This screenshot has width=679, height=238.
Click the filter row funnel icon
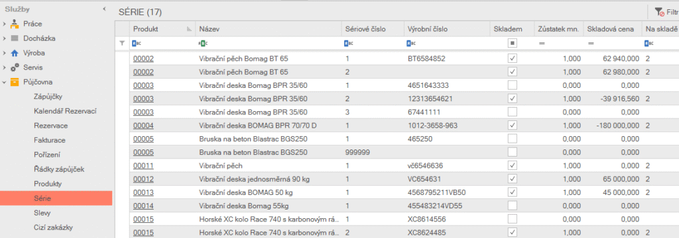click(x=122, y=43)
